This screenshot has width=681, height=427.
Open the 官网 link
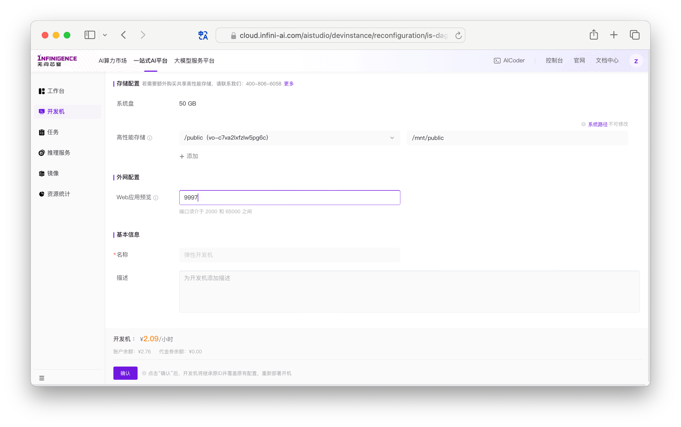click(x=579, y=60)
